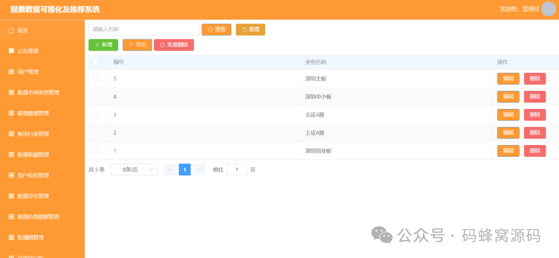The height and width of the screenshot is (258, 559).
Task: Click the 北证A股 cell text
Action: tap(315, 115)
